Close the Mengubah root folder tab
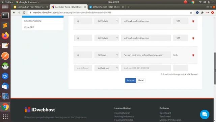 pos(47,7)
